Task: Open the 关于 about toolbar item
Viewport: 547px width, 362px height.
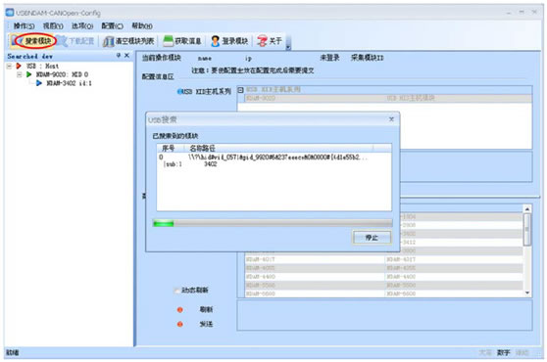Action: (x=269, y=41)
